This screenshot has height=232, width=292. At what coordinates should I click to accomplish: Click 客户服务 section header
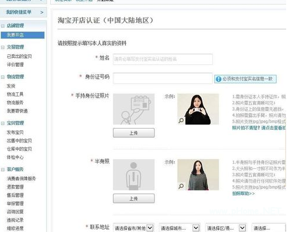point(15,169)
